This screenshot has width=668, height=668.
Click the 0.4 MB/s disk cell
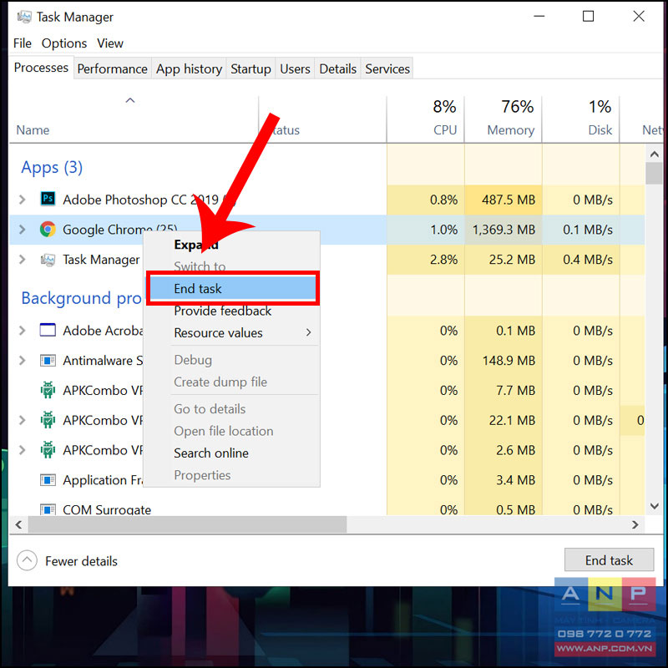click(x=580, y=259)
